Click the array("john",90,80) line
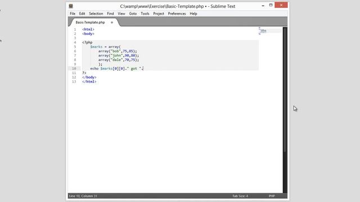This screenshot has height=202, width=360. click(x=119, y=56)
